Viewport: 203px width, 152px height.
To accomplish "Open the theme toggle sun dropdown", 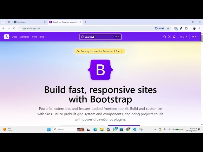I will click(194, 37).
